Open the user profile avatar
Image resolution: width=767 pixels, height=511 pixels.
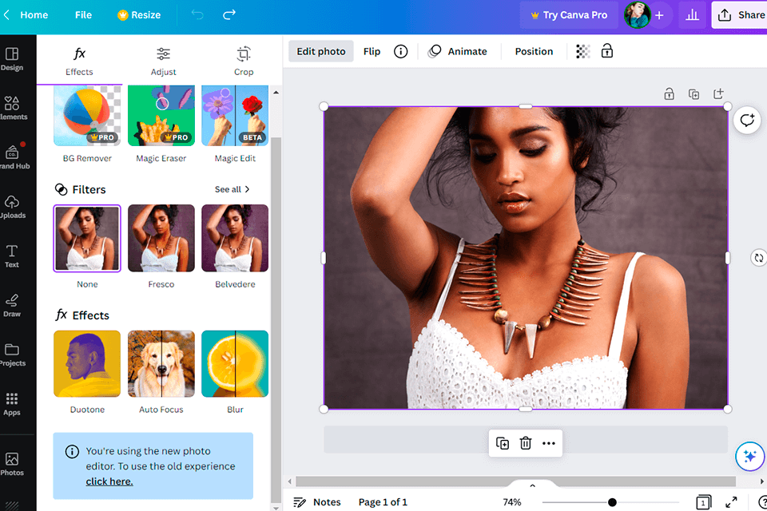[637, 14]
